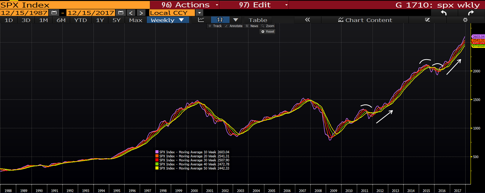The image size is (485, 193).
Task: Show News on the chart
Action: (x=252, y=26)
